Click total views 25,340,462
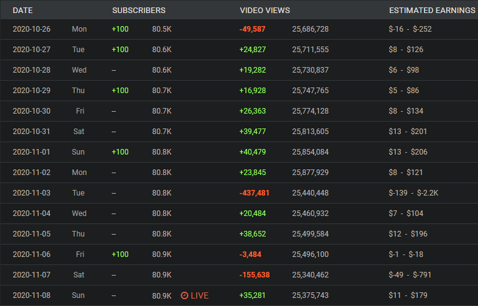 (x=311, y=275)
